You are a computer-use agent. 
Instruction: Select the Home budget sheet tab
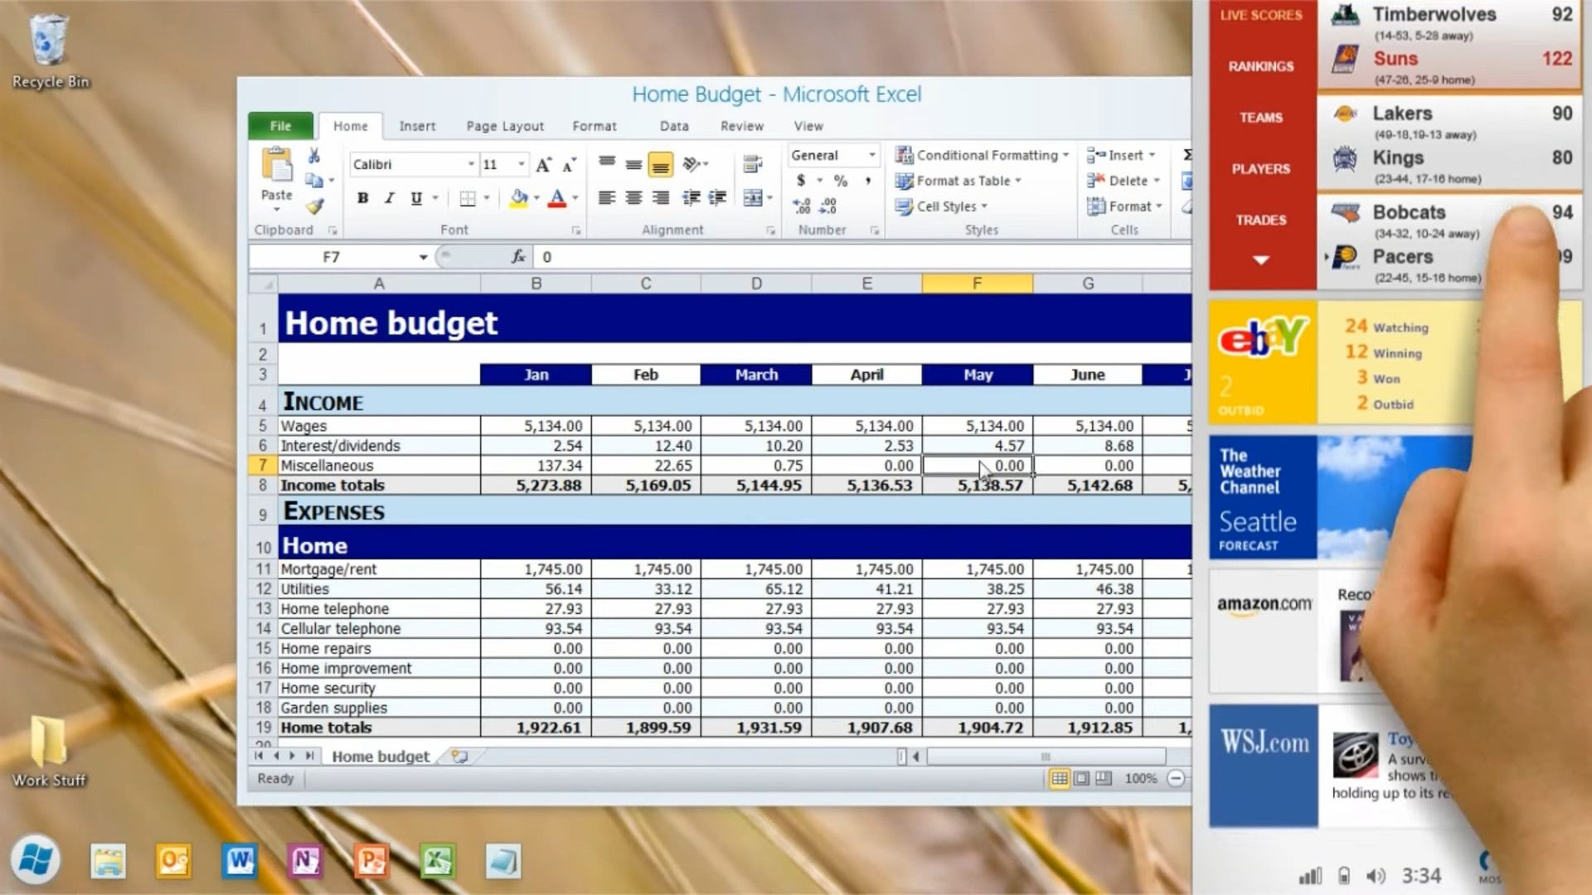tap(381, 757)
